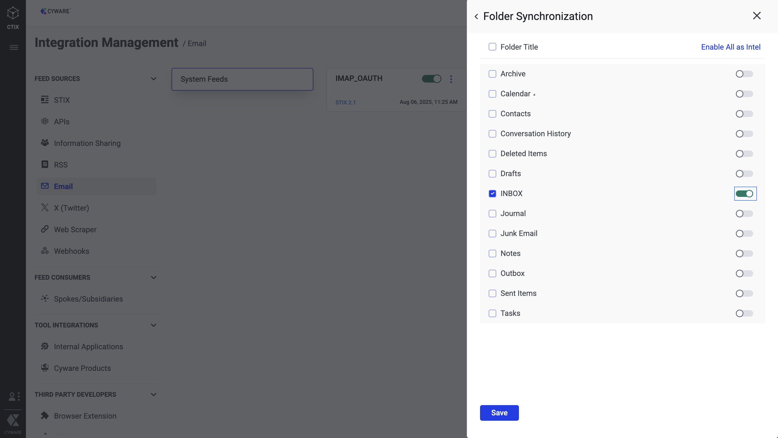Screen dimensions: 778x438
Task: Turn off the INBOX intel toggle
Action: point(745,194)
